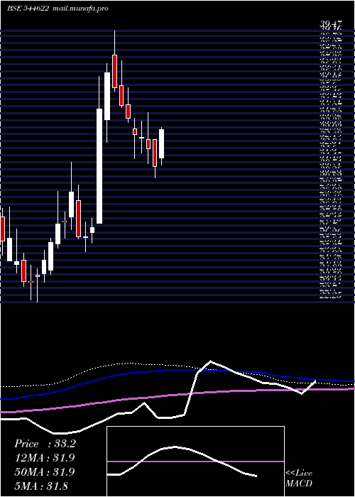
Task: Click the top price label 39.47
Action: point(332,23)
